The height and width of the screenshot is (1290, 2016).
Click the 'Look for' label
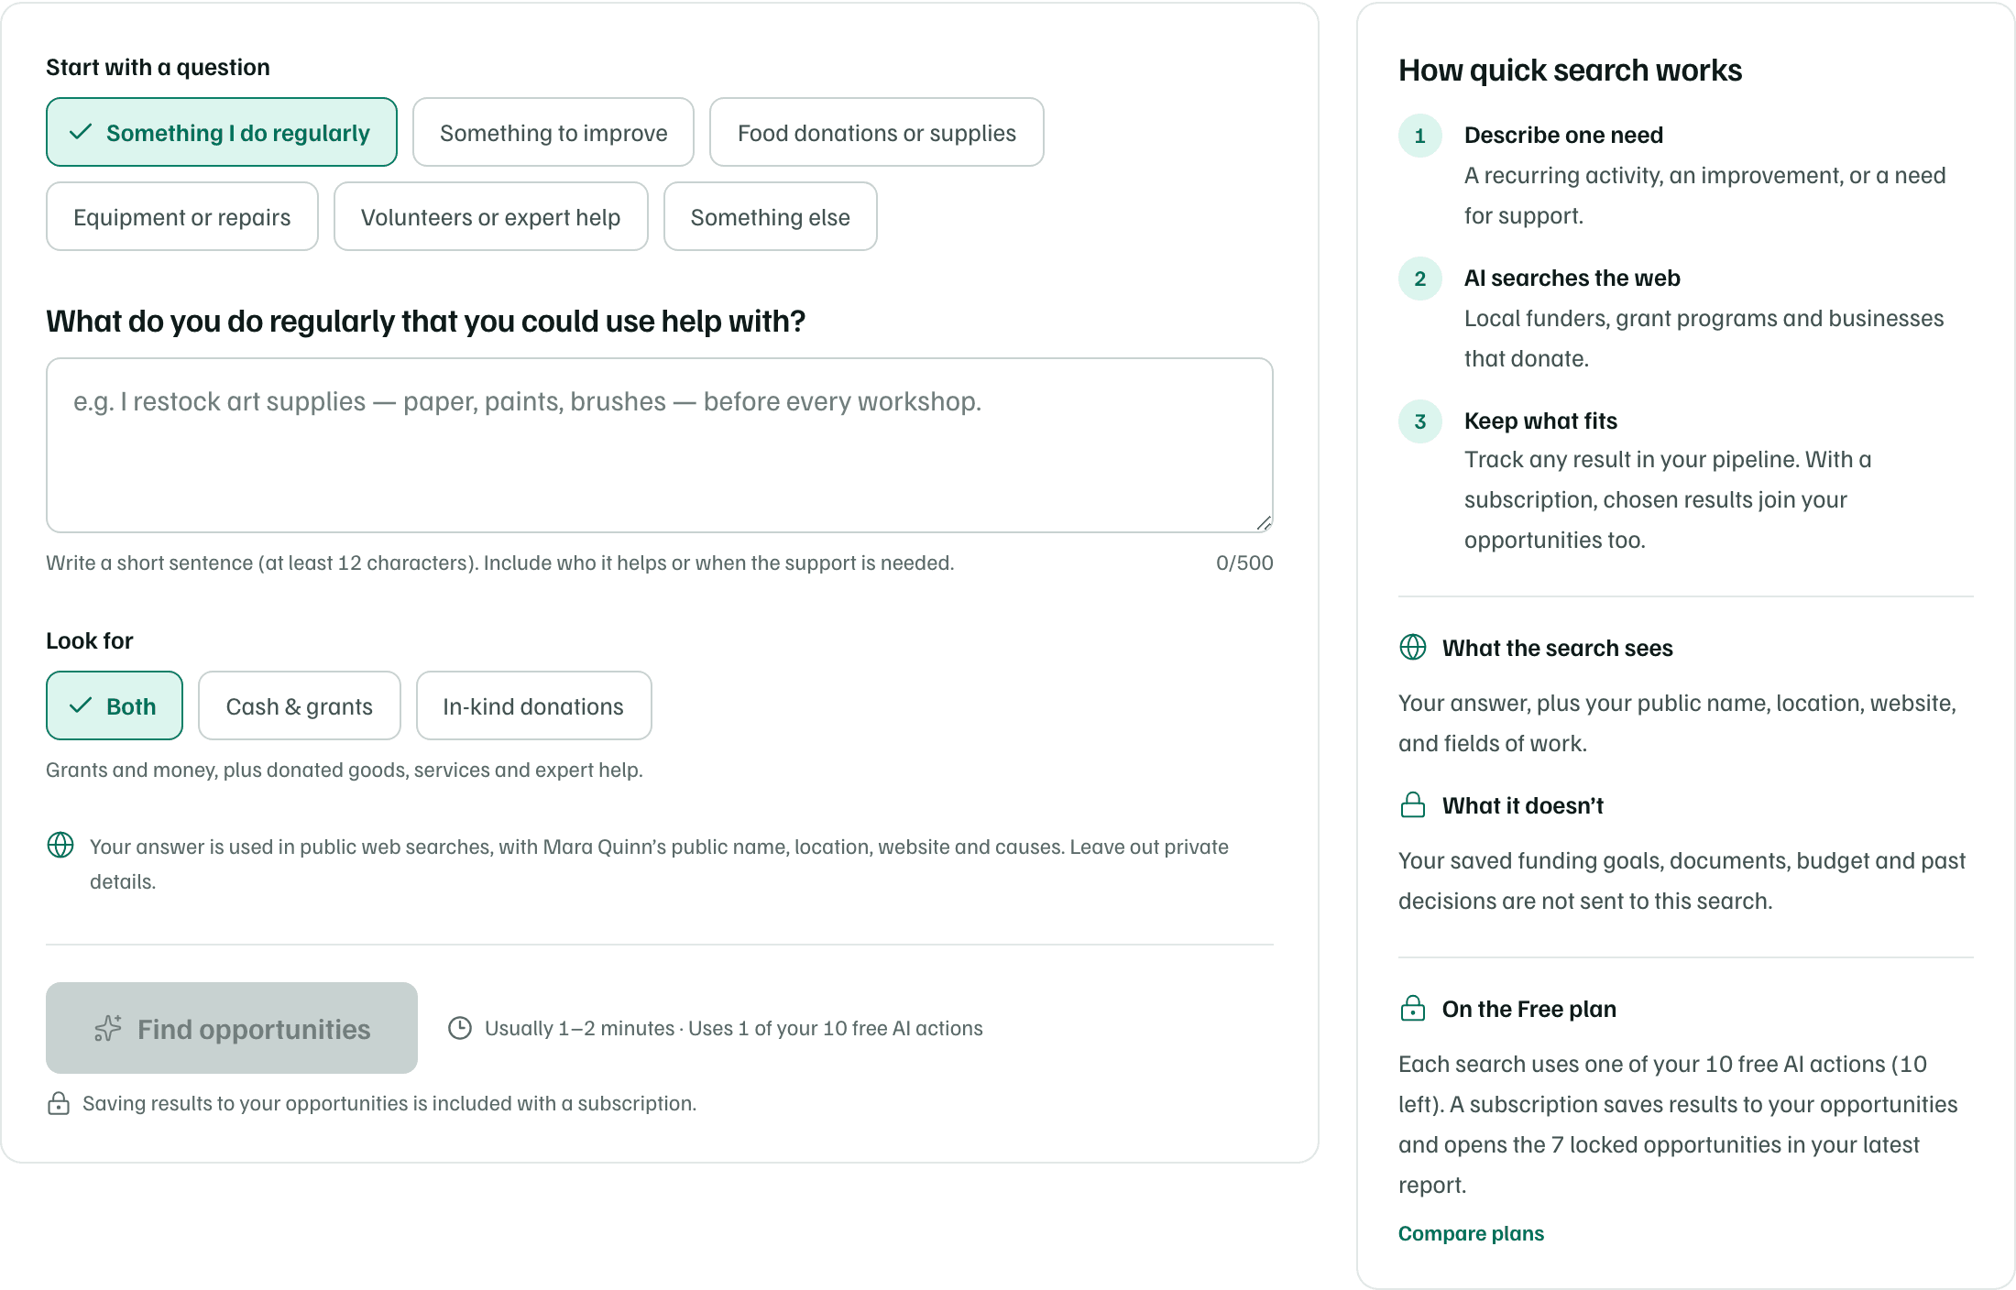[x=90, y=640]
